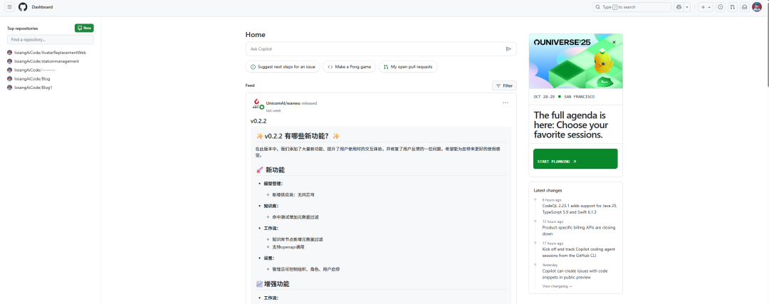Expand the plus Create new dropdown
This screenshot has width=769, height=304.
point(705,7)
